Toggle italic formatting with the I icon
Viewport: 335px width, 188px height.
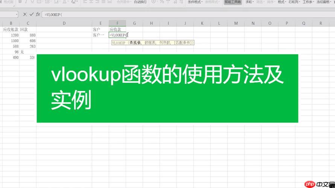pos(26,2)
